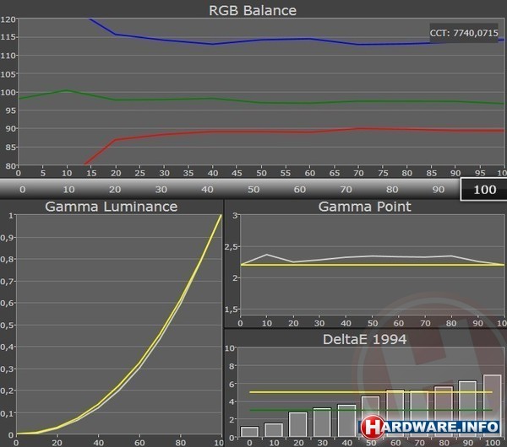
Task: Click the DeltaE 1994 chart title
Action: click(365, 338)
